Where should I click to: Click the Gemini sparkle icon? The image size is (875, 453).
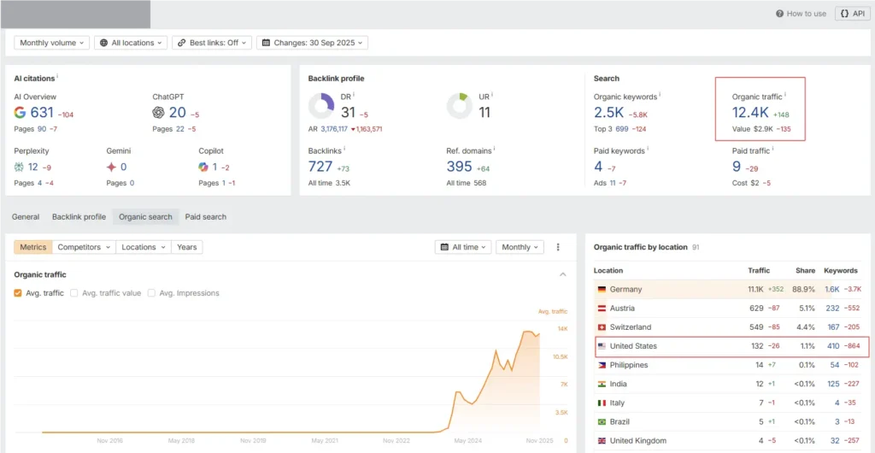point(111,167)
